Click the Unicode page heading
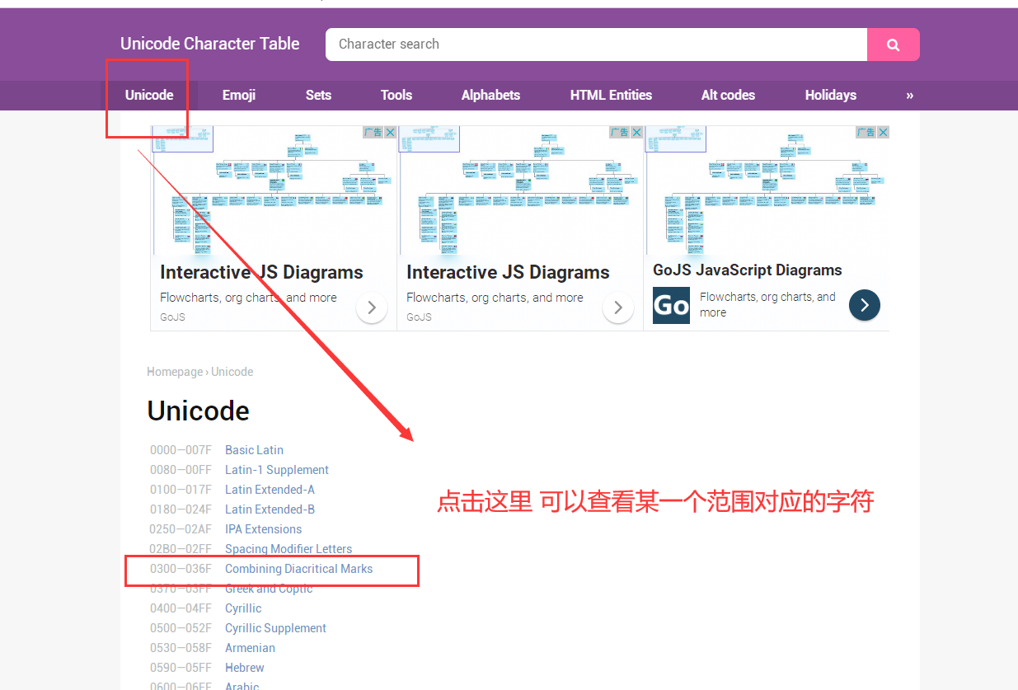Screen dimensions: 1018x690 point(198,411)
